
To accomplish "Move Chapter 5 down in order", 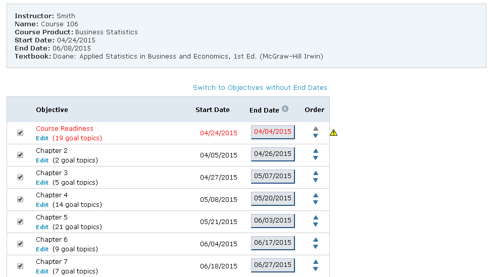I will (x=316, y=225).
